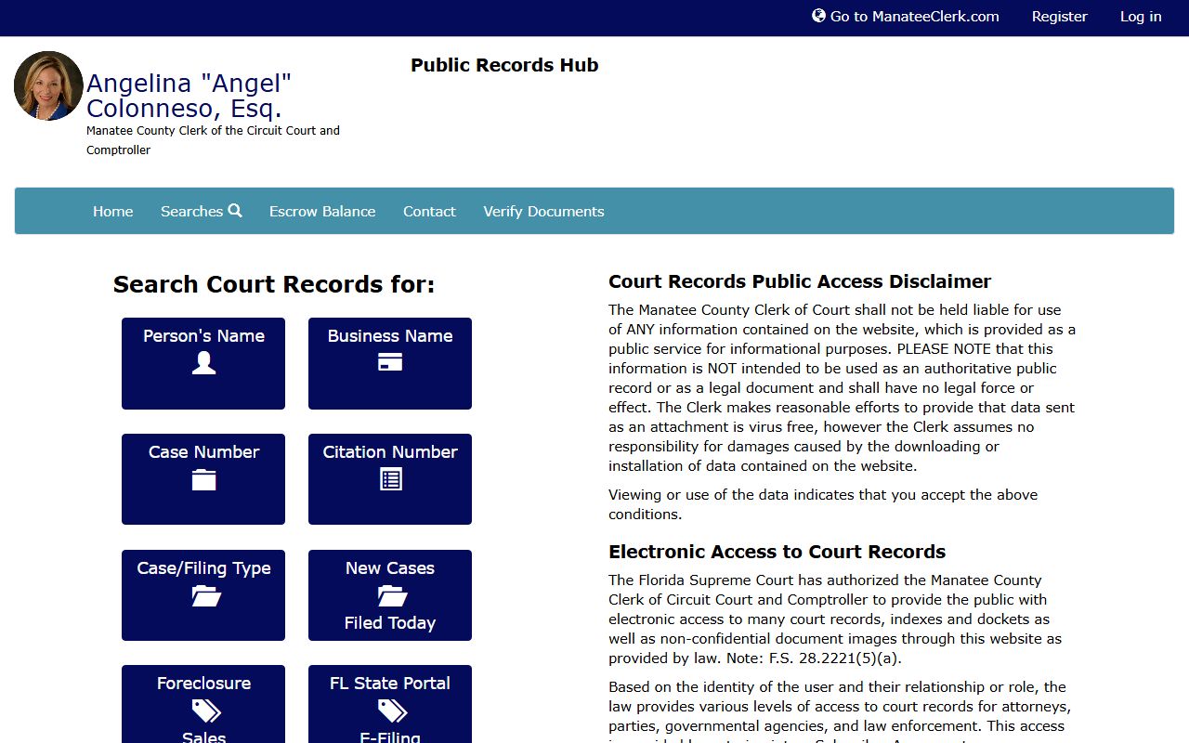Search by Citation Number tile label
Screen dimensions: 1189x743
pos(390,452)
